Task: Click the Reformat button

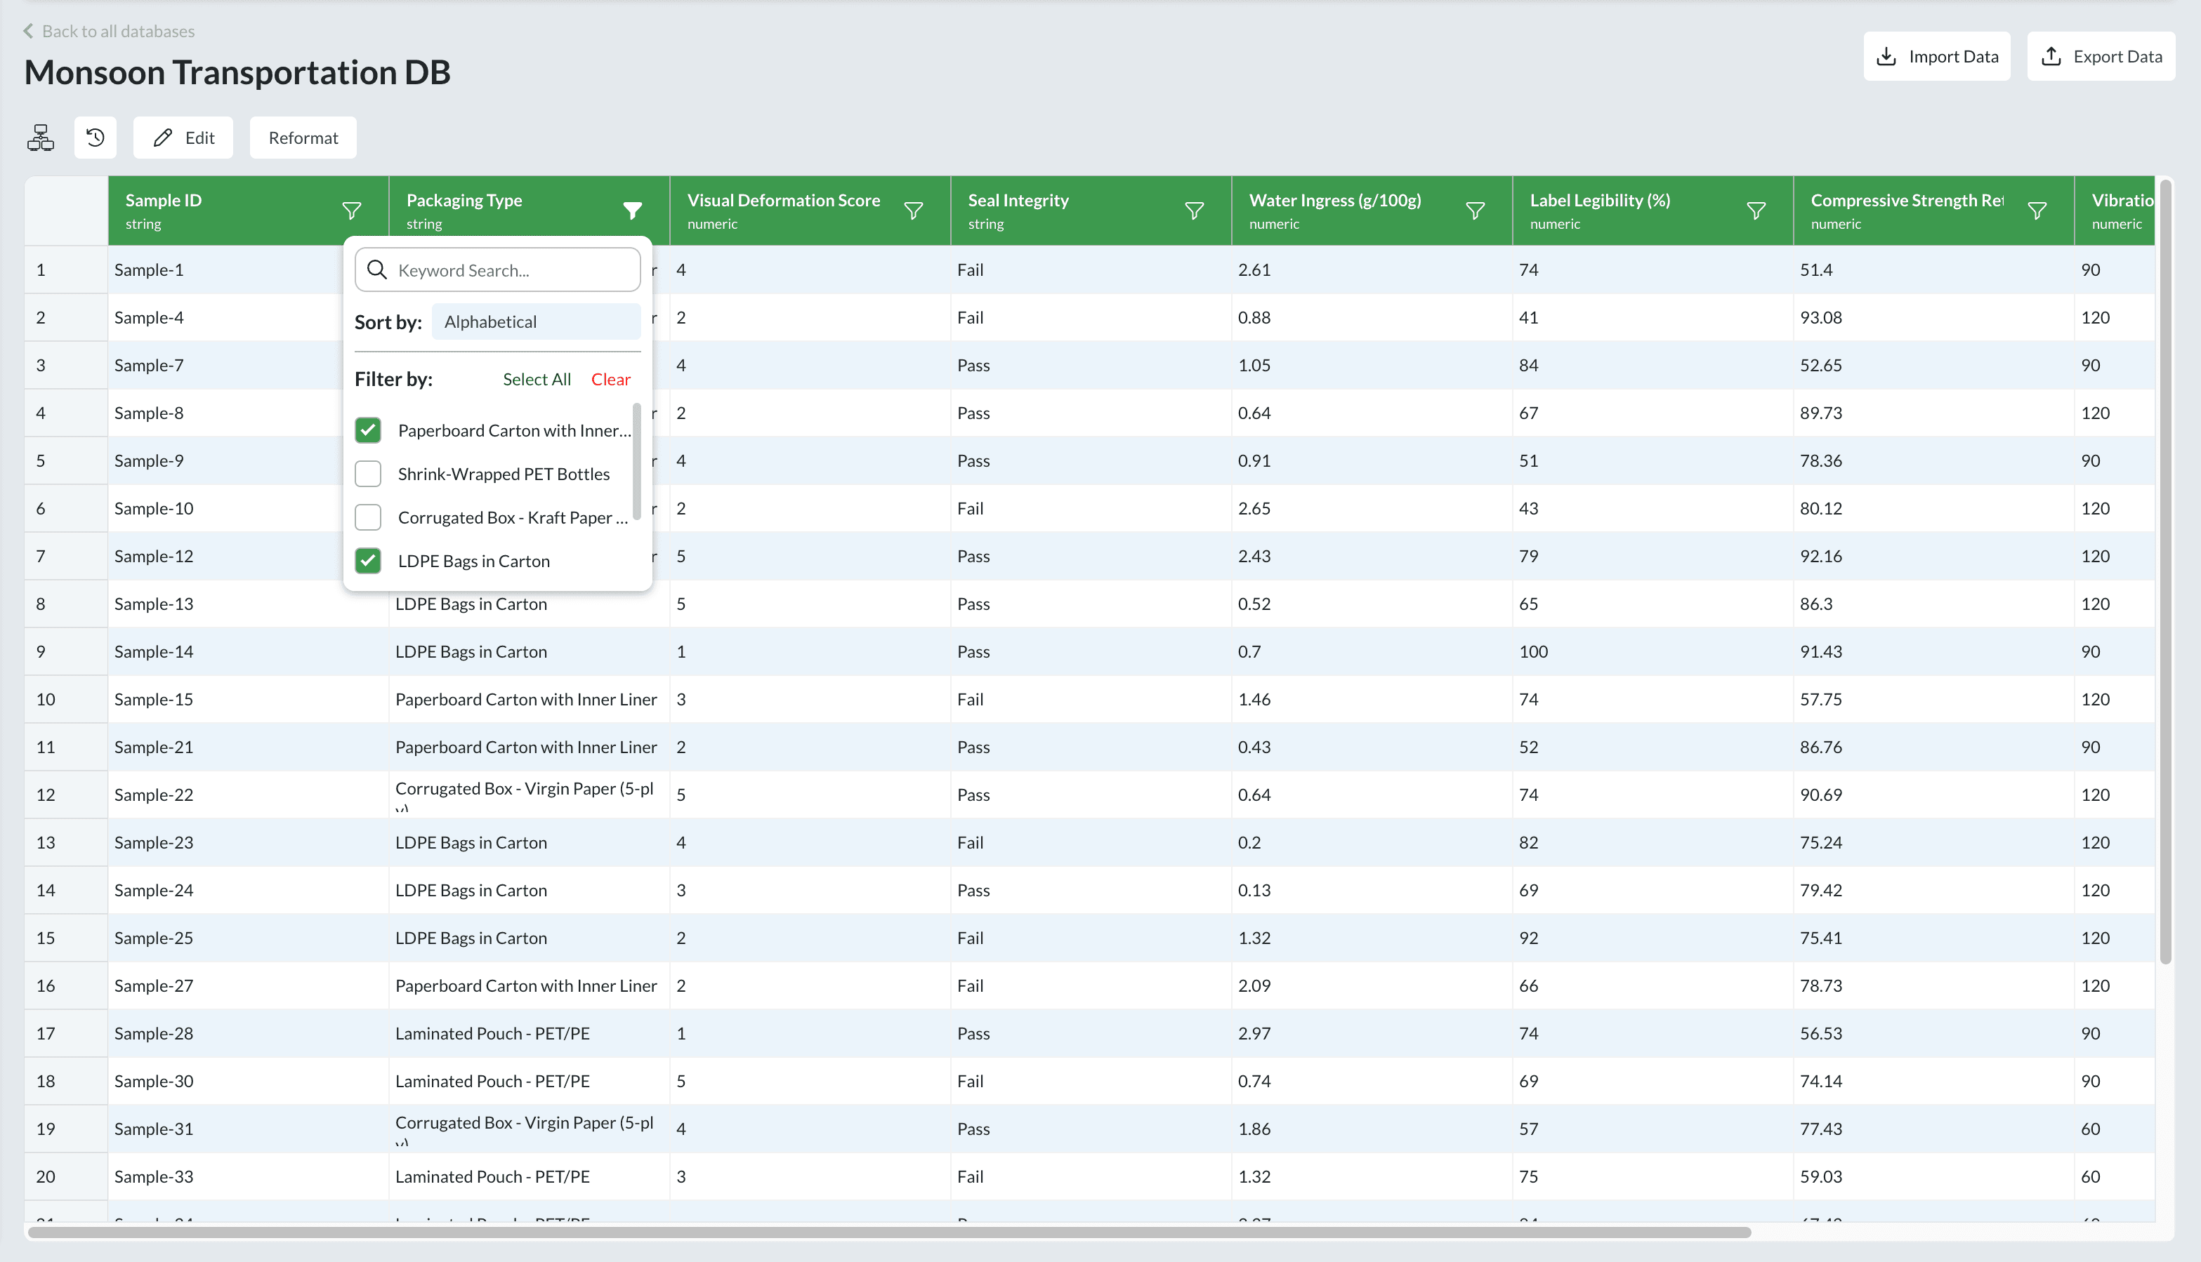Action: (303, 137)
